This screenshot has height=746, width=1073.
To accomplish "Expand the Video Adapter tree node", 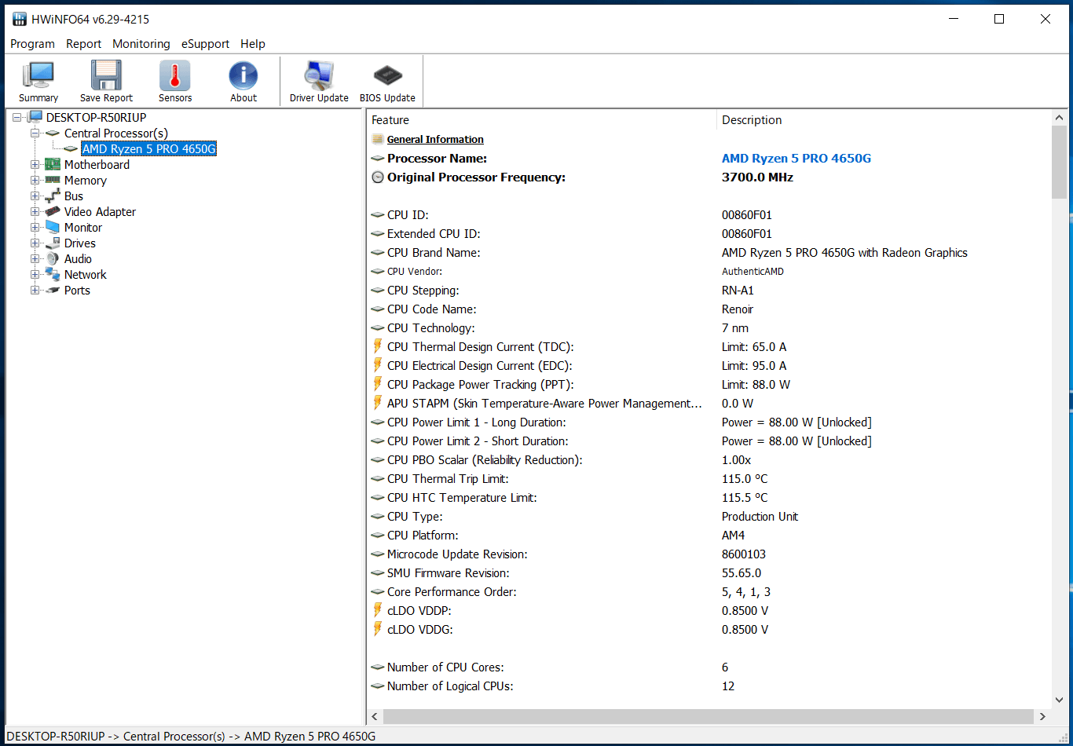I will (x=35, y=212).
